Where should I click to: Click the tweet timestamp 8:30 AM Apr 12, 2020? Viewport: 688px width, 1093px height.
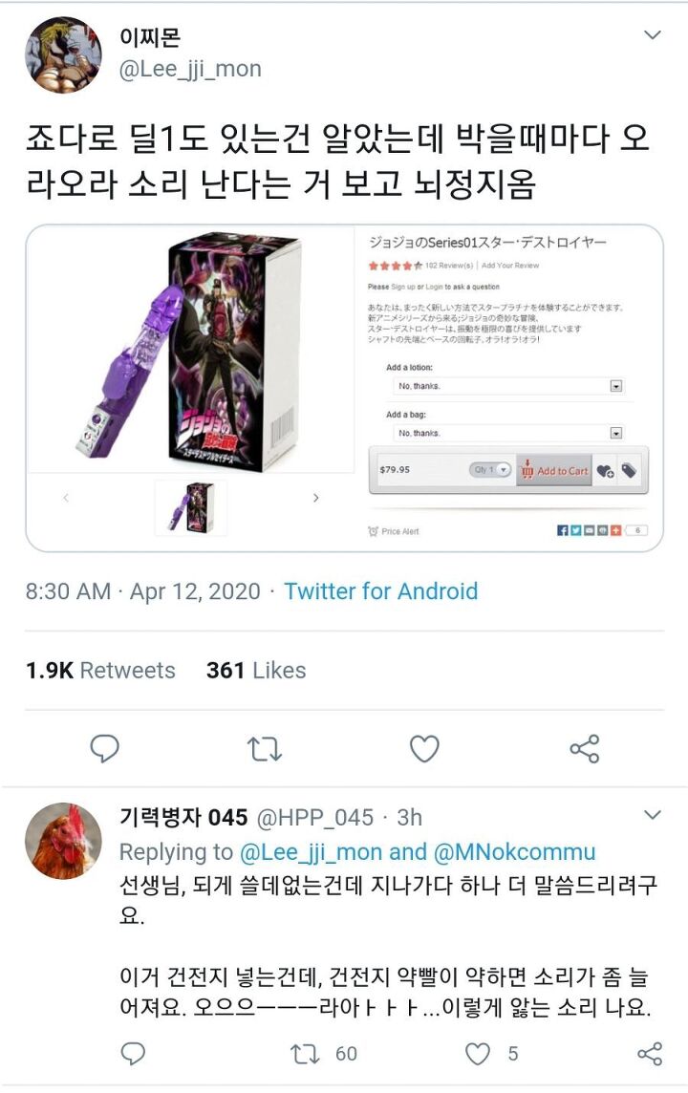[143, 591]
